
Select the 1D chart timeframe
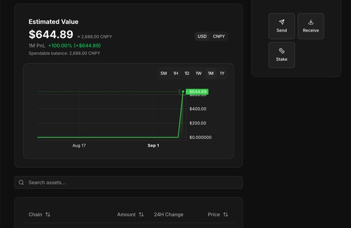pos(187,73)
